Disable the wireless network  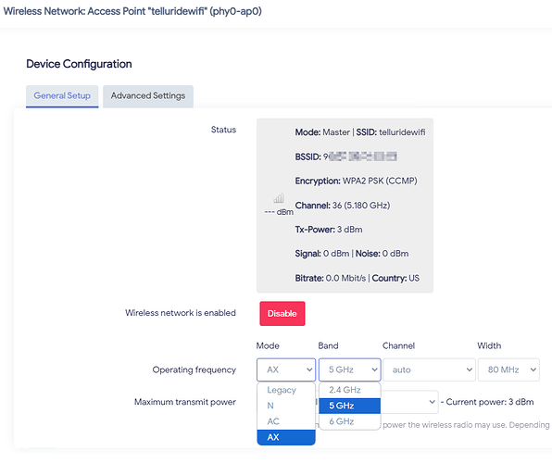tap(282, 313)
